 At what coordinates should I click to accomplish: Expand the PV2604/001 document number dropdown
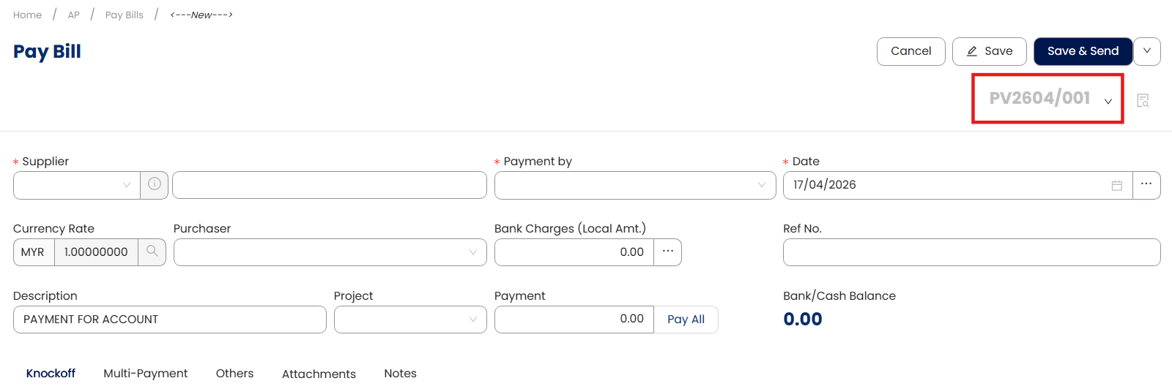click(x=1108, y=101)
